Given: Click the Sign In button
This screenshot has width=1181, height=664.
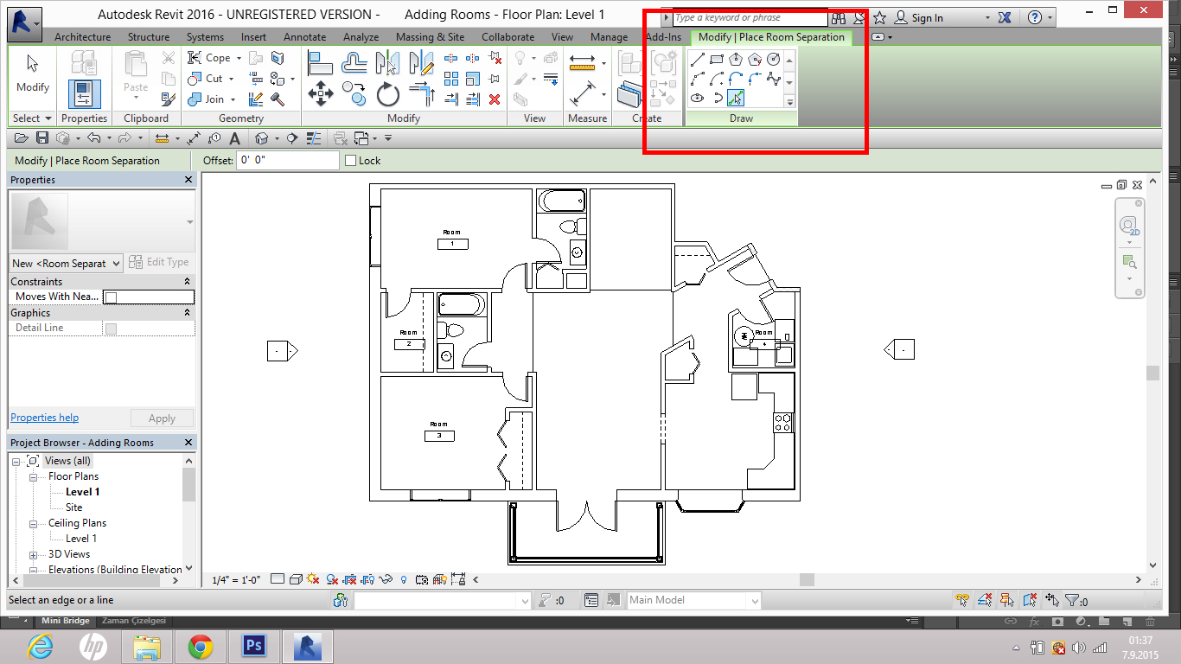Looking at the screenshot, I should tap(919, 17).
